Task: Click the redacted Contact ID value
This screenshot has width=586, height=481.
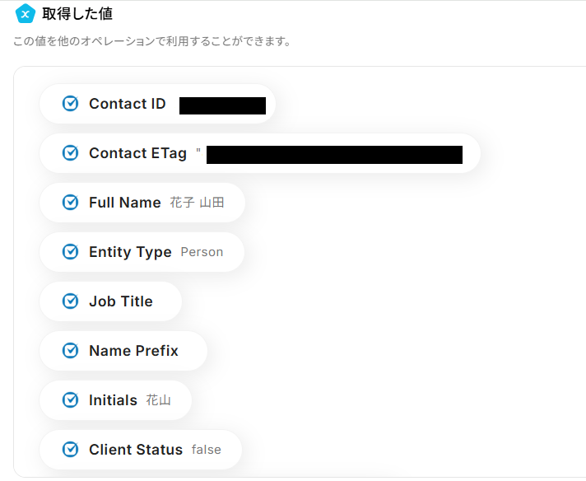Action: point(222,105)
